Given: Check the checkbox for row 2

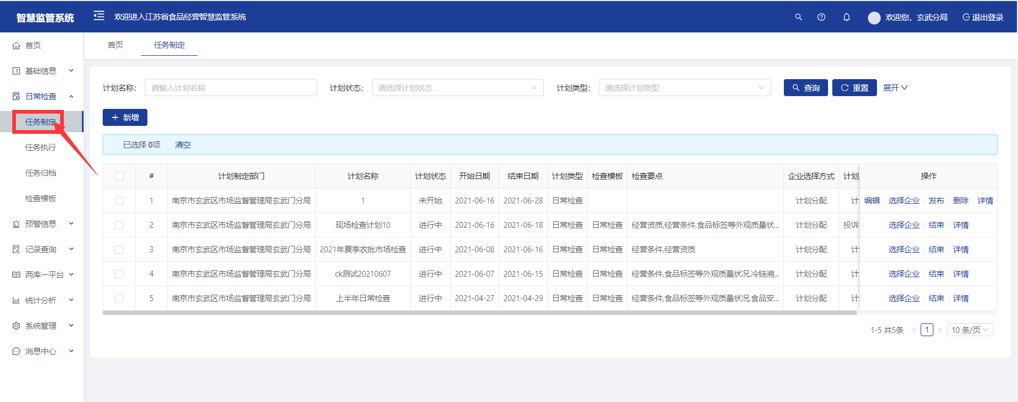Looking at the screenshot, I should point(119,225).
